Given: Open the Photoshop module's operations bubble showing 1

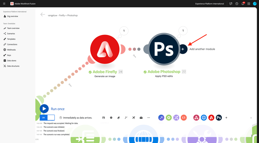Looking at the screenshot, I should (x=183, y=31).
